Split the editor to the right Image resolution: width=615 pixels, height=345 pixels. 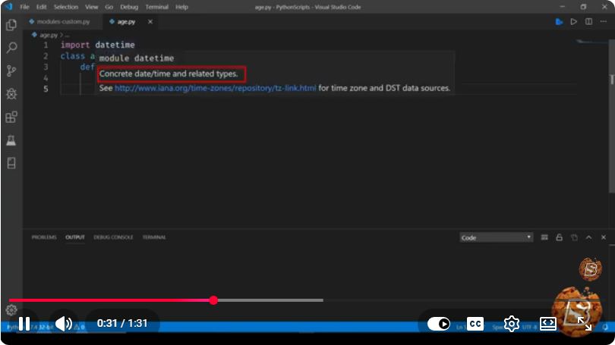point(588,21)
